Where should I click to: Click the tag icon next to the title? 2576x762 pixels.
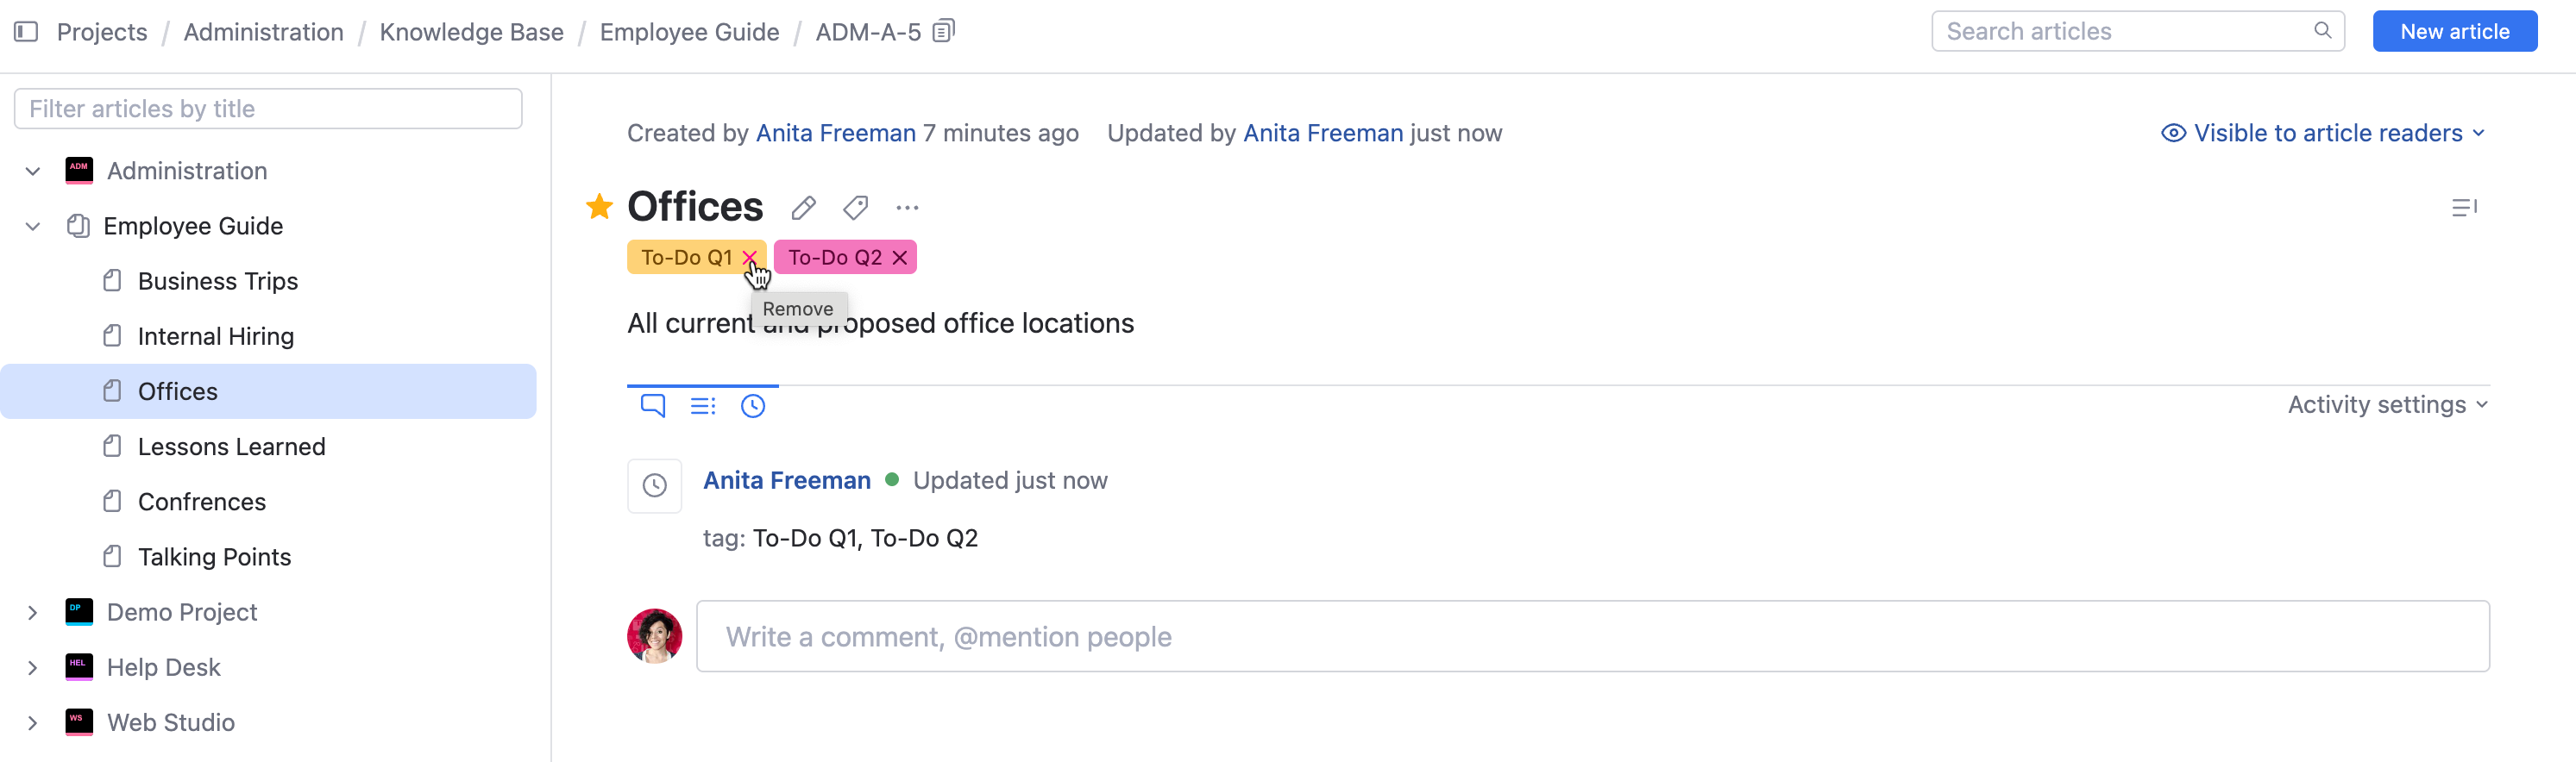tap(855, 208)
